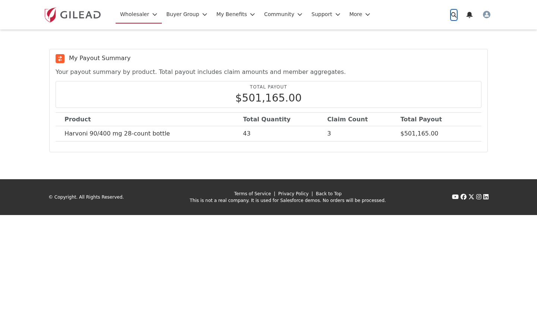The width and height of the screenshot is (537, 336).
Task: Expand the My Benefits menu
Action: tap(236, 14)
